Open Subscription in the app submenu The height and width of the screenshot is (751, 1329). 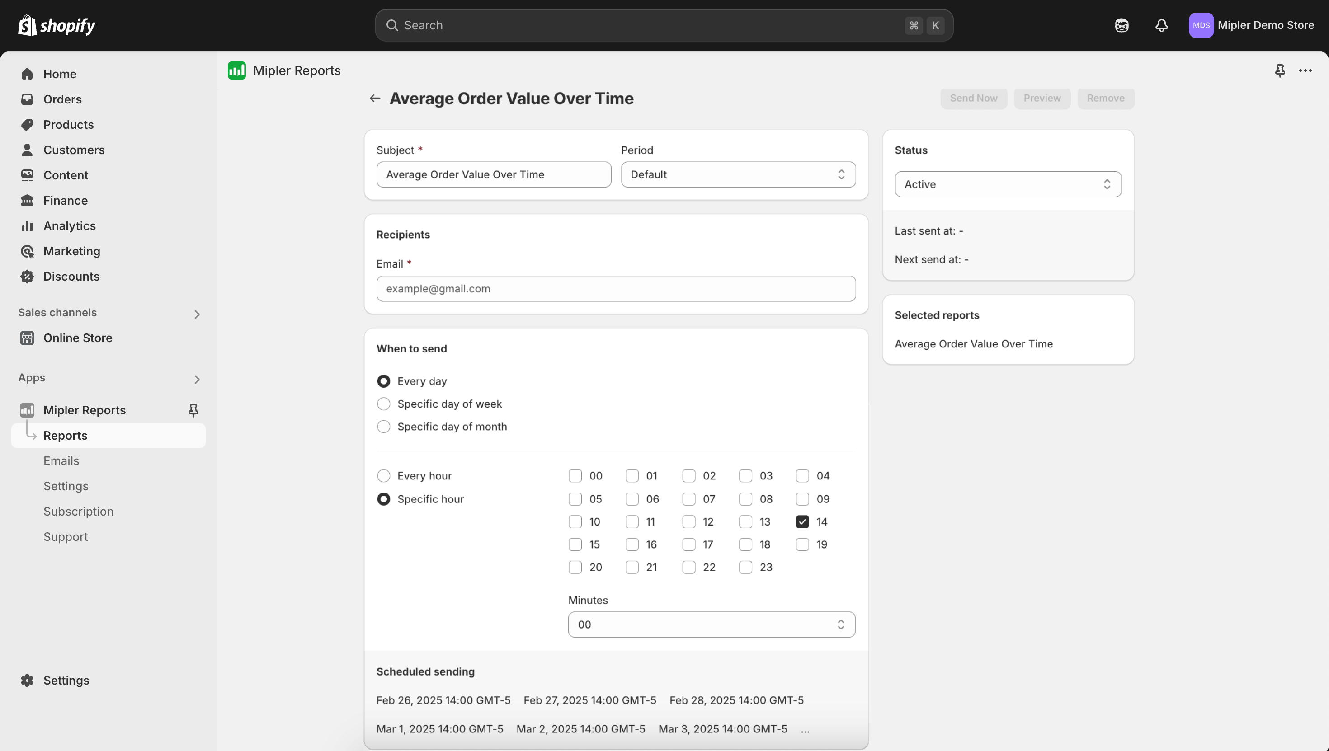78,511
